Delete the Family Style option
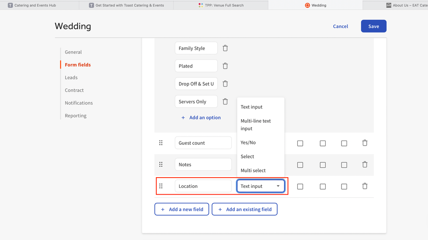Viewport: 428px width, 240px height. tap(225, 48)
